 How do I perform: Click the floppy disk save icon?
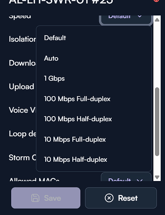(35, 198)
